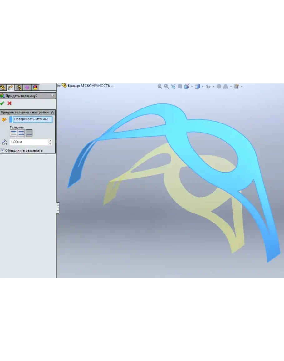Collapse the Придать толщину - настройки section
Viewport: 284px width, 361px height.
pyautogui.click(x=52, y=112)
